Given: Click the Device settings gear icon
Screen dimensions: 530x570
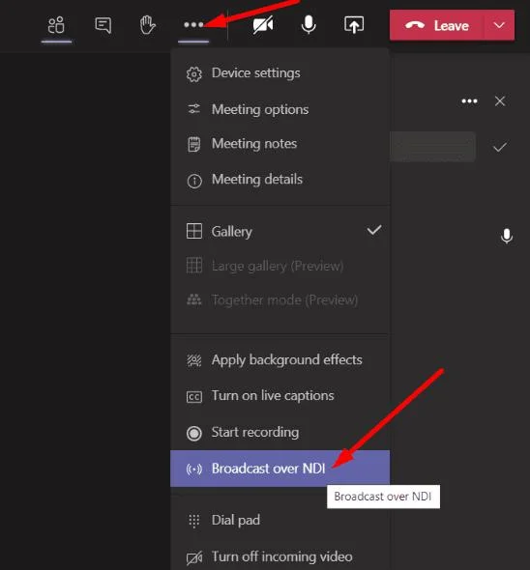Looking at the screenshot, I should [194, 74].
